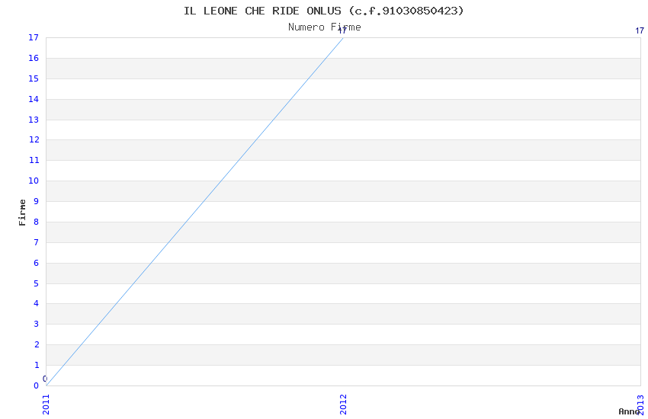Click the subtitle Numero Firme
The width and height of the screenshot is (648, 419).
click(x=325, y=27)
